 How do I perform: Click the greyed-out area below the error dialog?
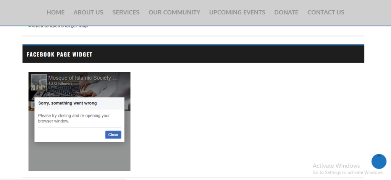[x=79, y=156]
